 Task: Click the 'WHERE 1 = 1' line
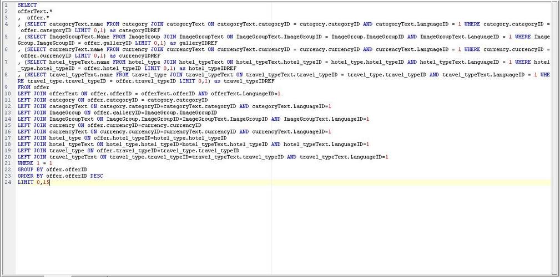coord(35,163)
